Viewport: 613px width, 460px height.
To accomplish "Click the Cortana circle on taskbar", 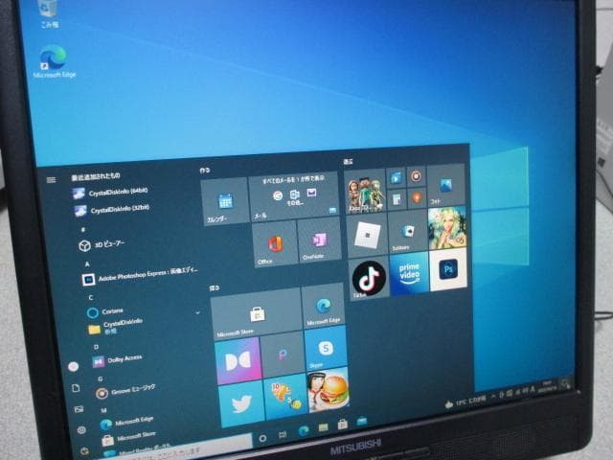I will [x=262, y=439].
